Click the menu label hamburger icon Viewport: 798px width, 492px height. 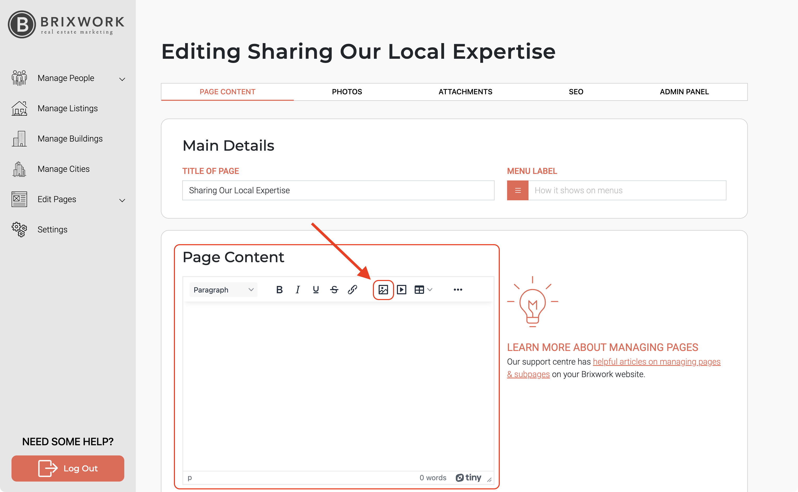click(518, 190)
